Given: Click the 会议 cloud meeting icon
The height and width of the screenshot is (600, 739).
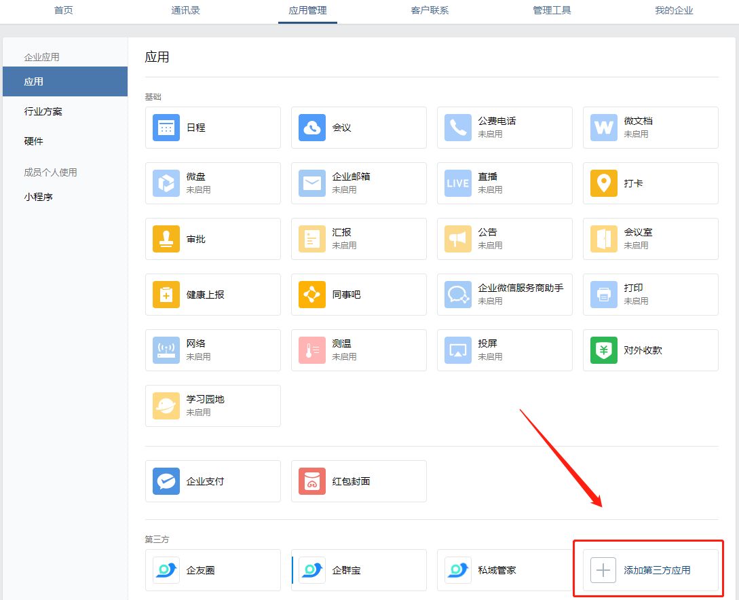Looking at the screenshot, I should coord(312,128).
